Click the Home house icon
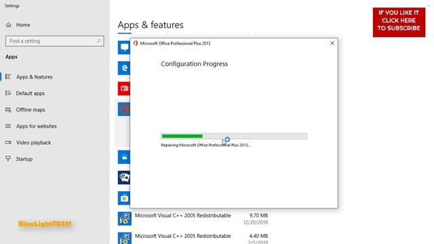The image size is (434, 244). pyautogui.click(x=9, y=25)
